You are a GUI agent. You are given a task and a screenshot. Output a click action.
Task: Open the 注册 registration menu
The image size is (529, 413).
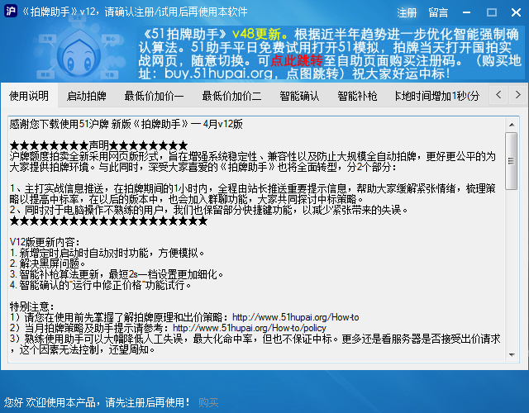407,12
